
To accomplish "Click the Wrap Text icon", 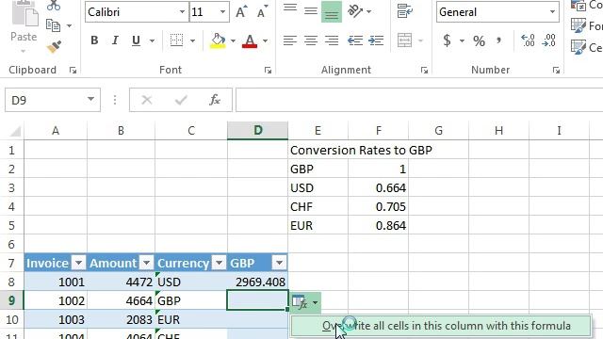I will click(404, 11).
